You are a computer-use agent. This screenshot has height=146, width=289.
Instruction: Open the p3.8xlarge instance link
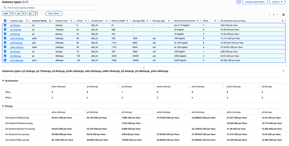click(15, 34)
